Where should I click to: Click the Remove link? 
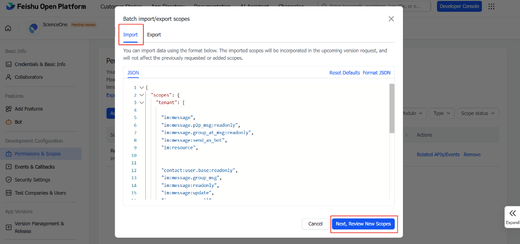[472, 155]
